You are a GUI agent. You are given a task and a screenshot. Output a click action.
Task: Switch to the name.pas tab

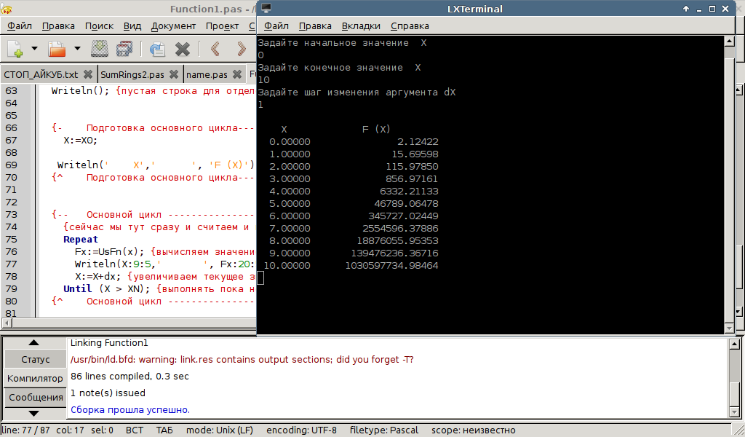207,75
